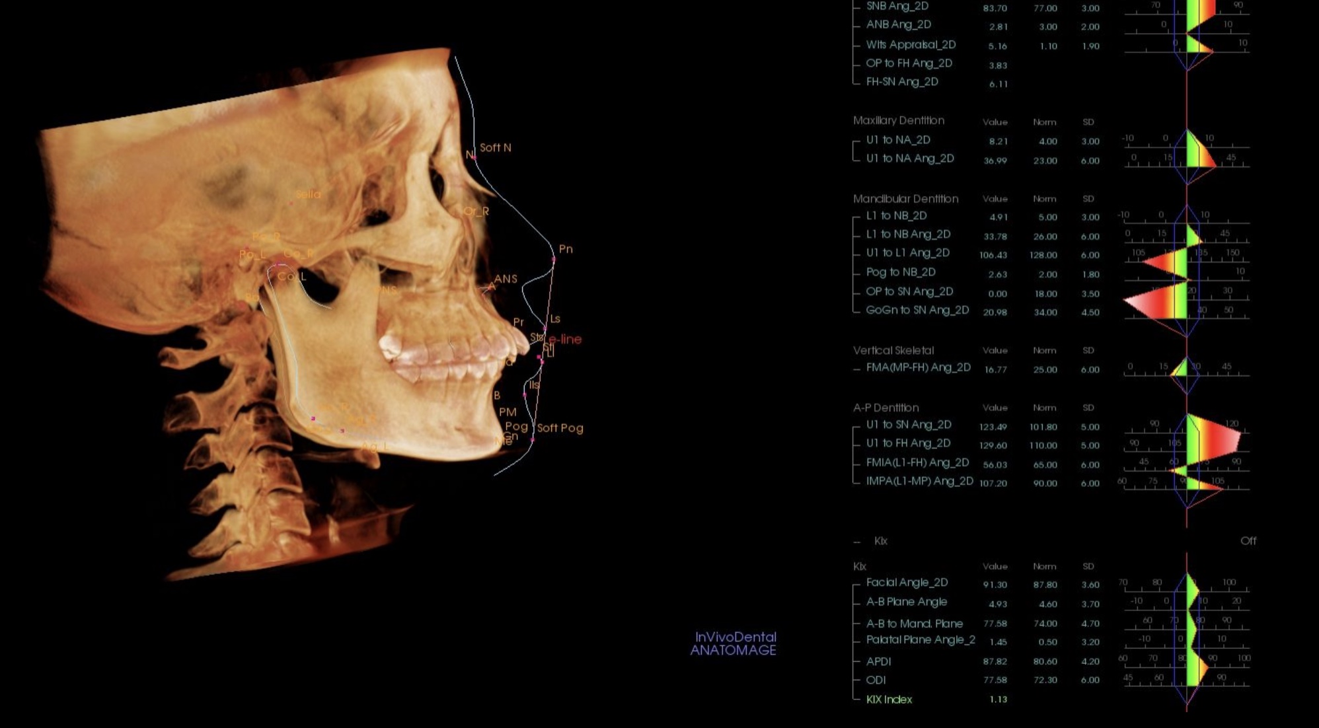The width and height of the screenshot is (1319, 728).
Task: Click the Maxillary Dentition group heading
Action: [898, 120]
